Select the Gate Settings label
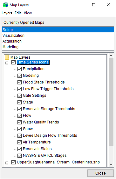116x179 pixels. pyautogui.click(x=35, y=96)
